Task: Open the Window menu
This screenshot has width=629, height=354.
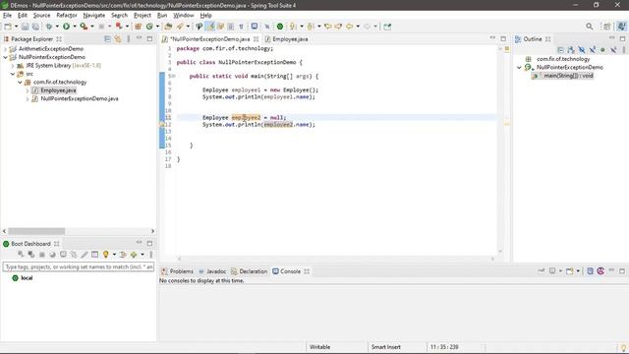Action: (x=184, y=16)
